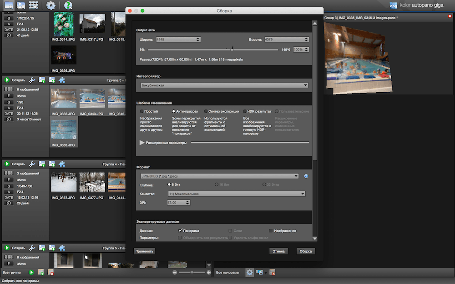Click green play icon for Group 4

[7, 164]
